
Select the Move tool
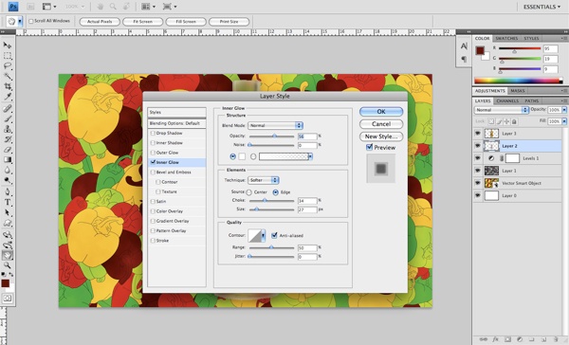[8, 45]
